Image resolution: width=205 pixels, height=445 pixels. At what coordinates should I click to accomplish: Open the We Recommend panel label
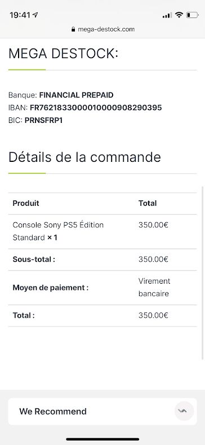click(53, 411)
